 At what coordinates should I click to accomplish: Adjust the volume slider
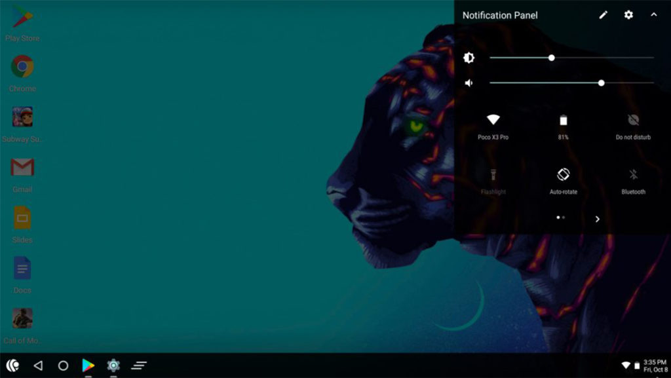click(x=602, y=83)
